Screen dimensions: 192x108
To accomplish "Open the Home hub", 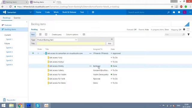I will tap(38, 12).
